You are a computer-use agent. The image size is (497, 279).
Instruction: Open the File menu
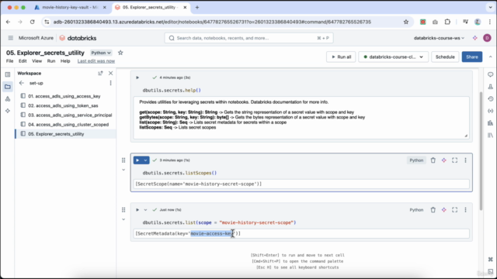pyautogui.click(x=10, y=61)
